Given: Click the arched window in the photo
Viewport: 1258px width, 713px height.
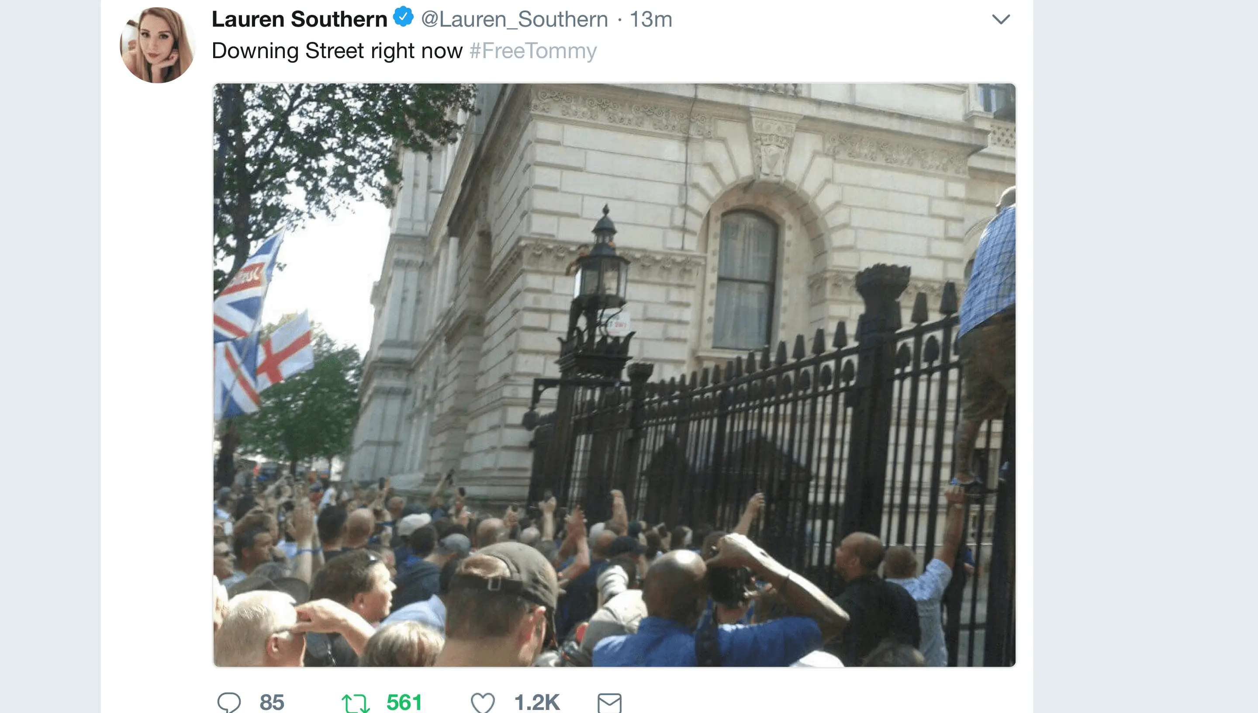Looking at the screenshot, I should pos(745,279).
